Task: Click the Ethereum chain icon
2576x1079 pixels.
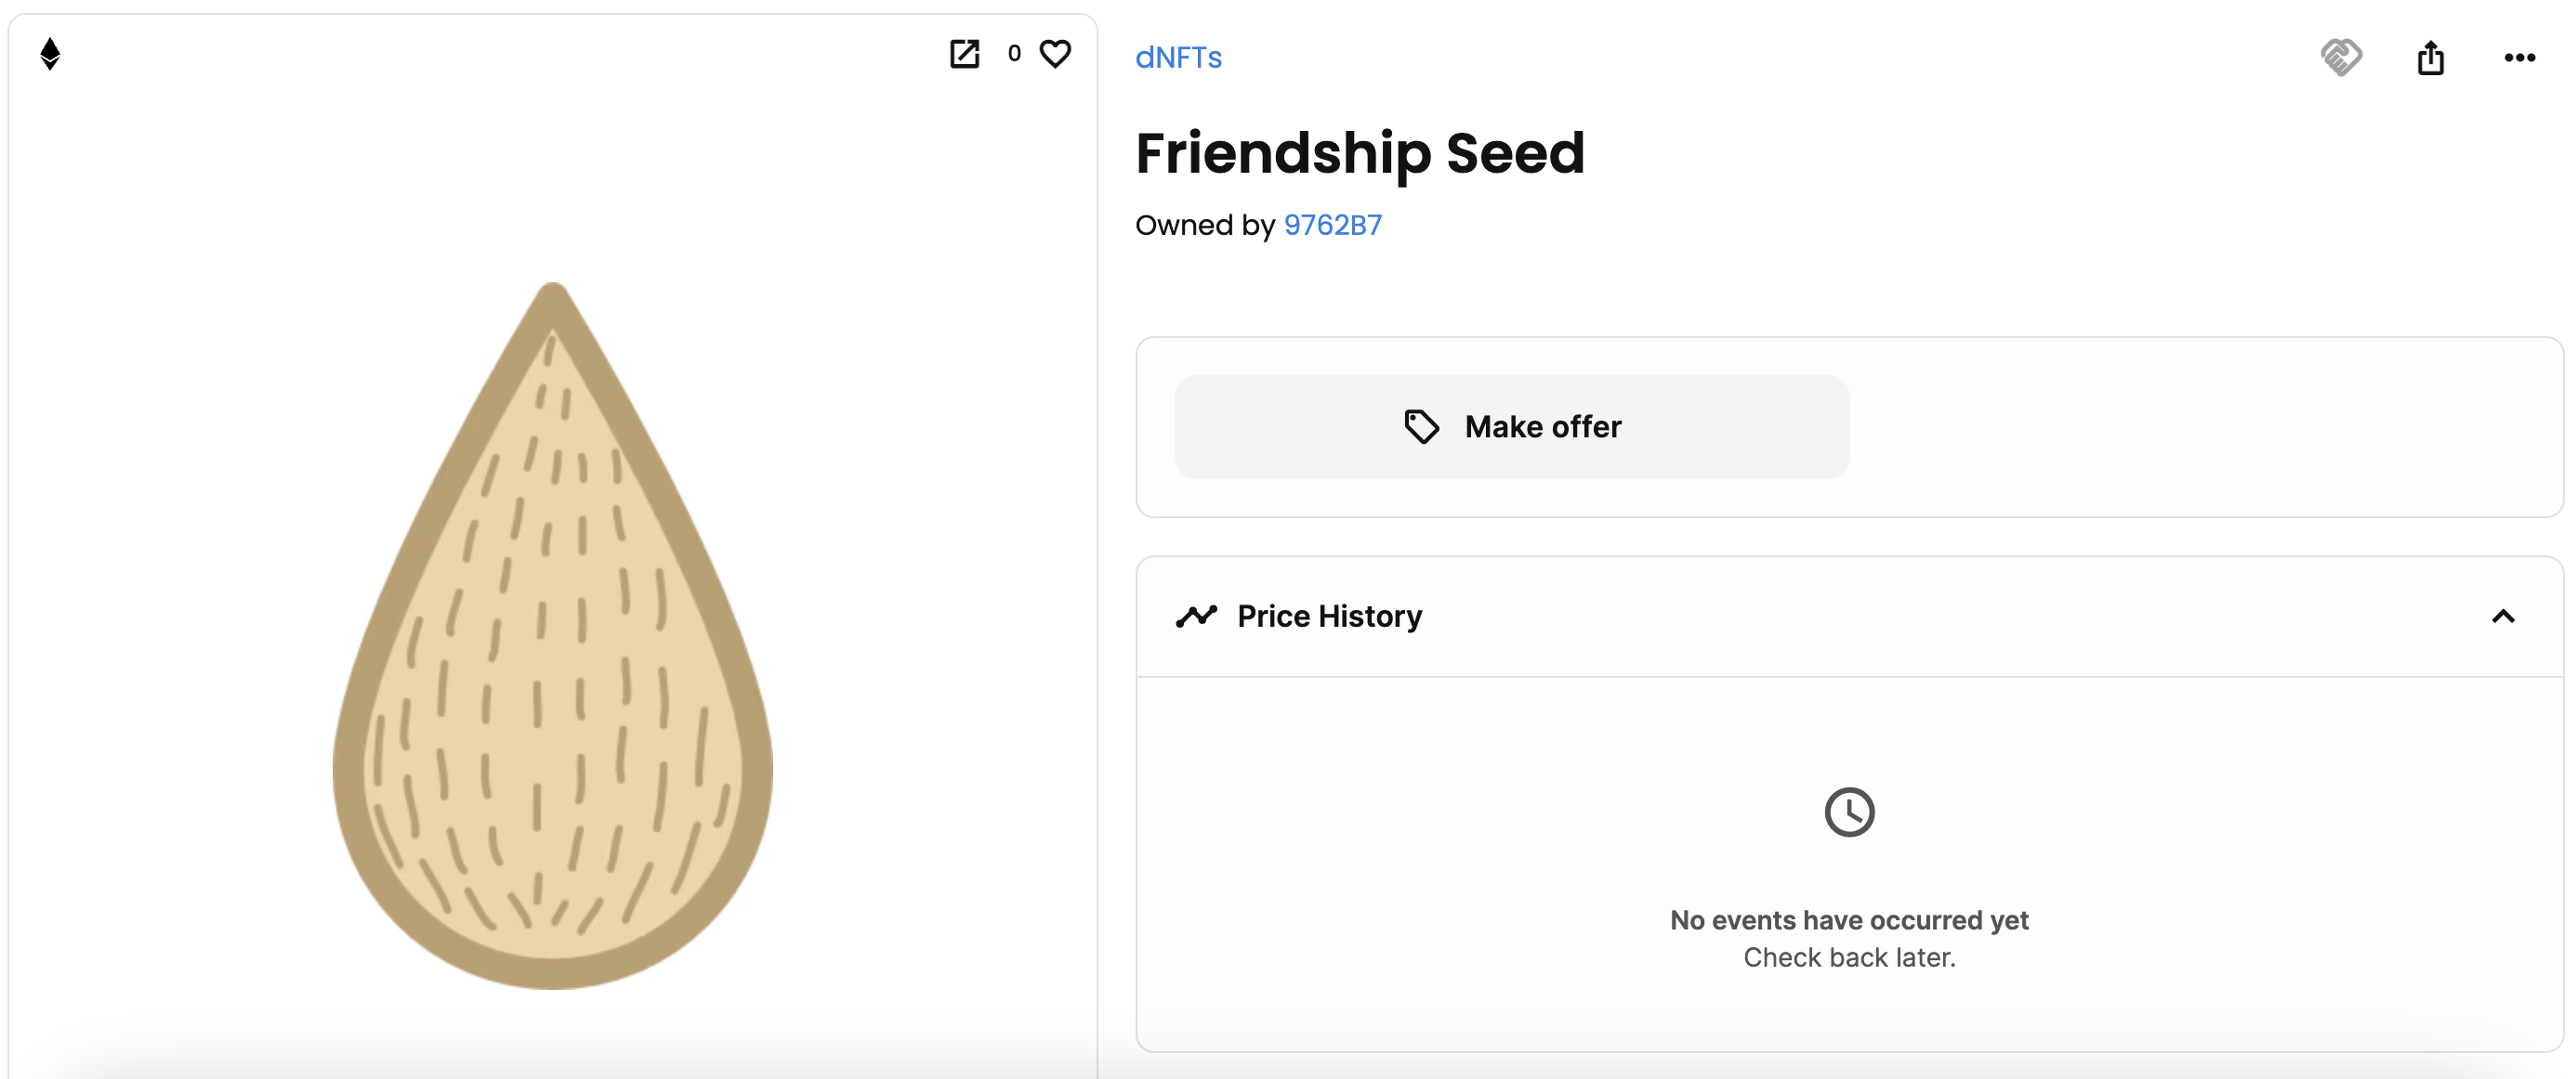Action: pos(50,54)
